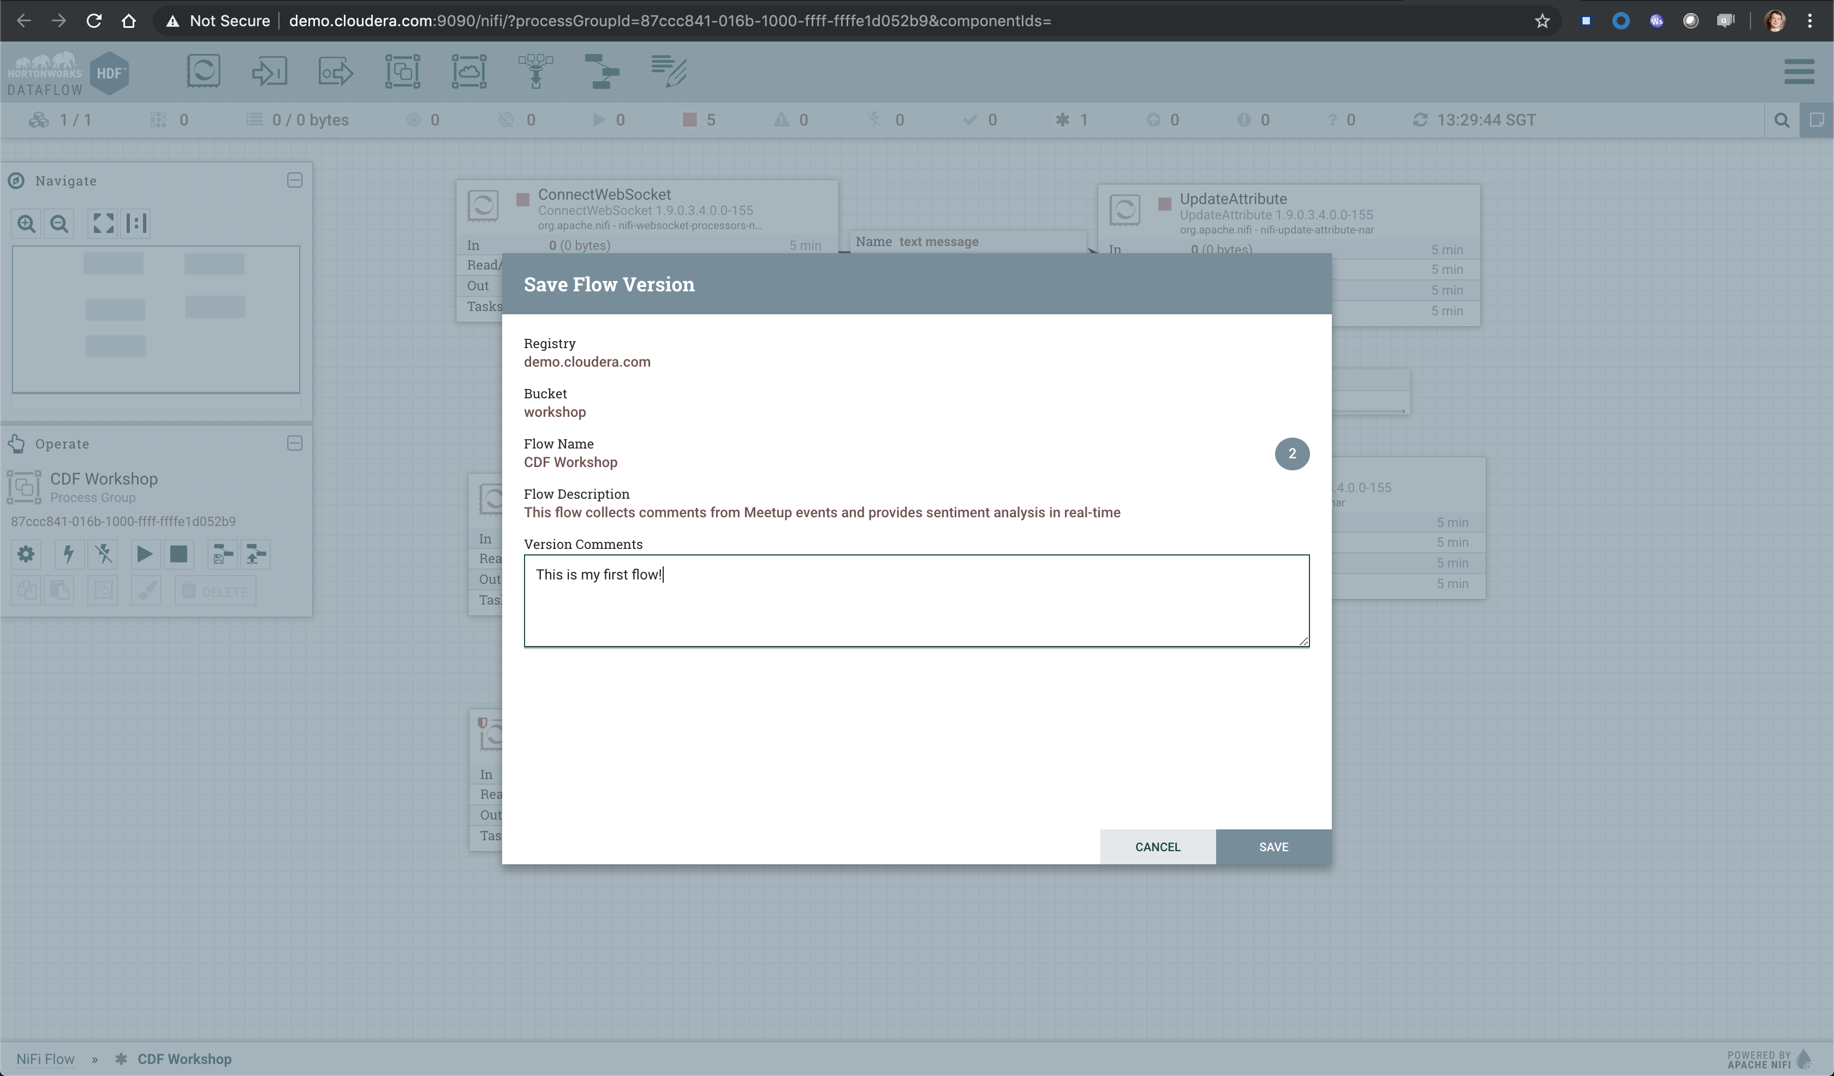Select the Input Port toolbar icon
The image size is (1834, 1076).
tap(269, 71)
